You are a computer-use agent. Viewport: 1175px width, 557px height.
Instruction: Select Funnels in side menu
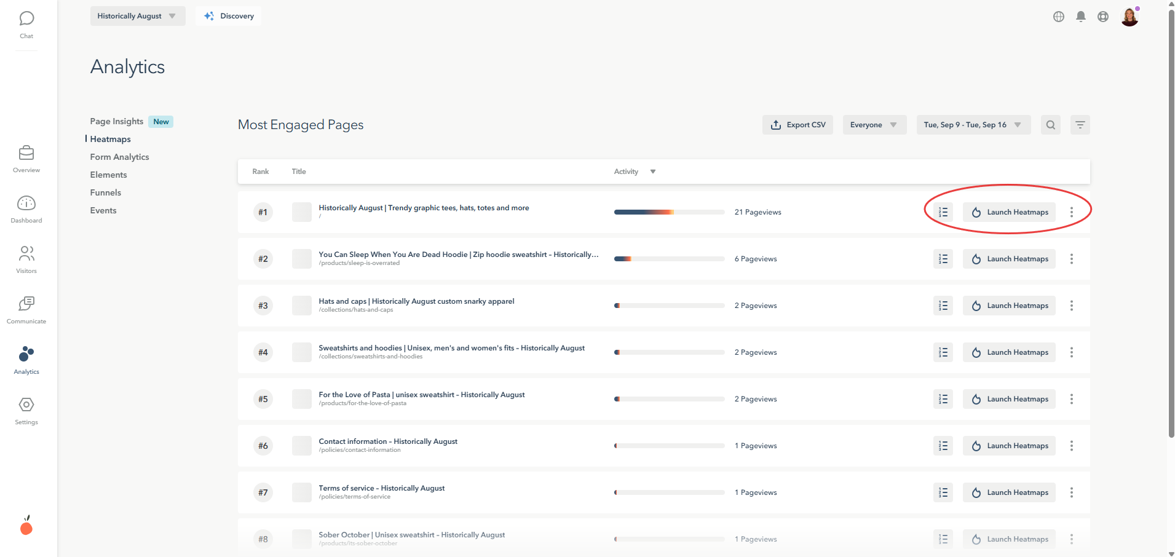(105, 192)
